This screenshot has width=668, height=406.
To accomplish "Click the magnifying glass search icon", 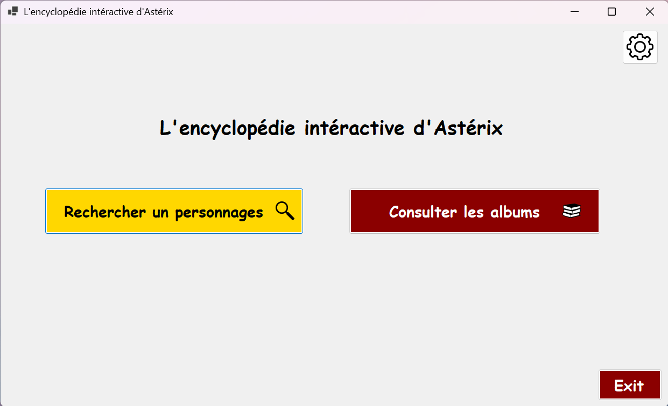I will pyautogui.click(x=284, y=211).
